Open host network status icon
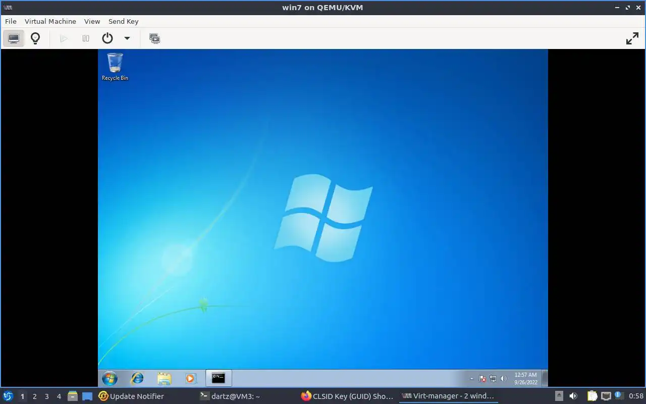The width and height of the screenshot is (646, 404). 606,396
